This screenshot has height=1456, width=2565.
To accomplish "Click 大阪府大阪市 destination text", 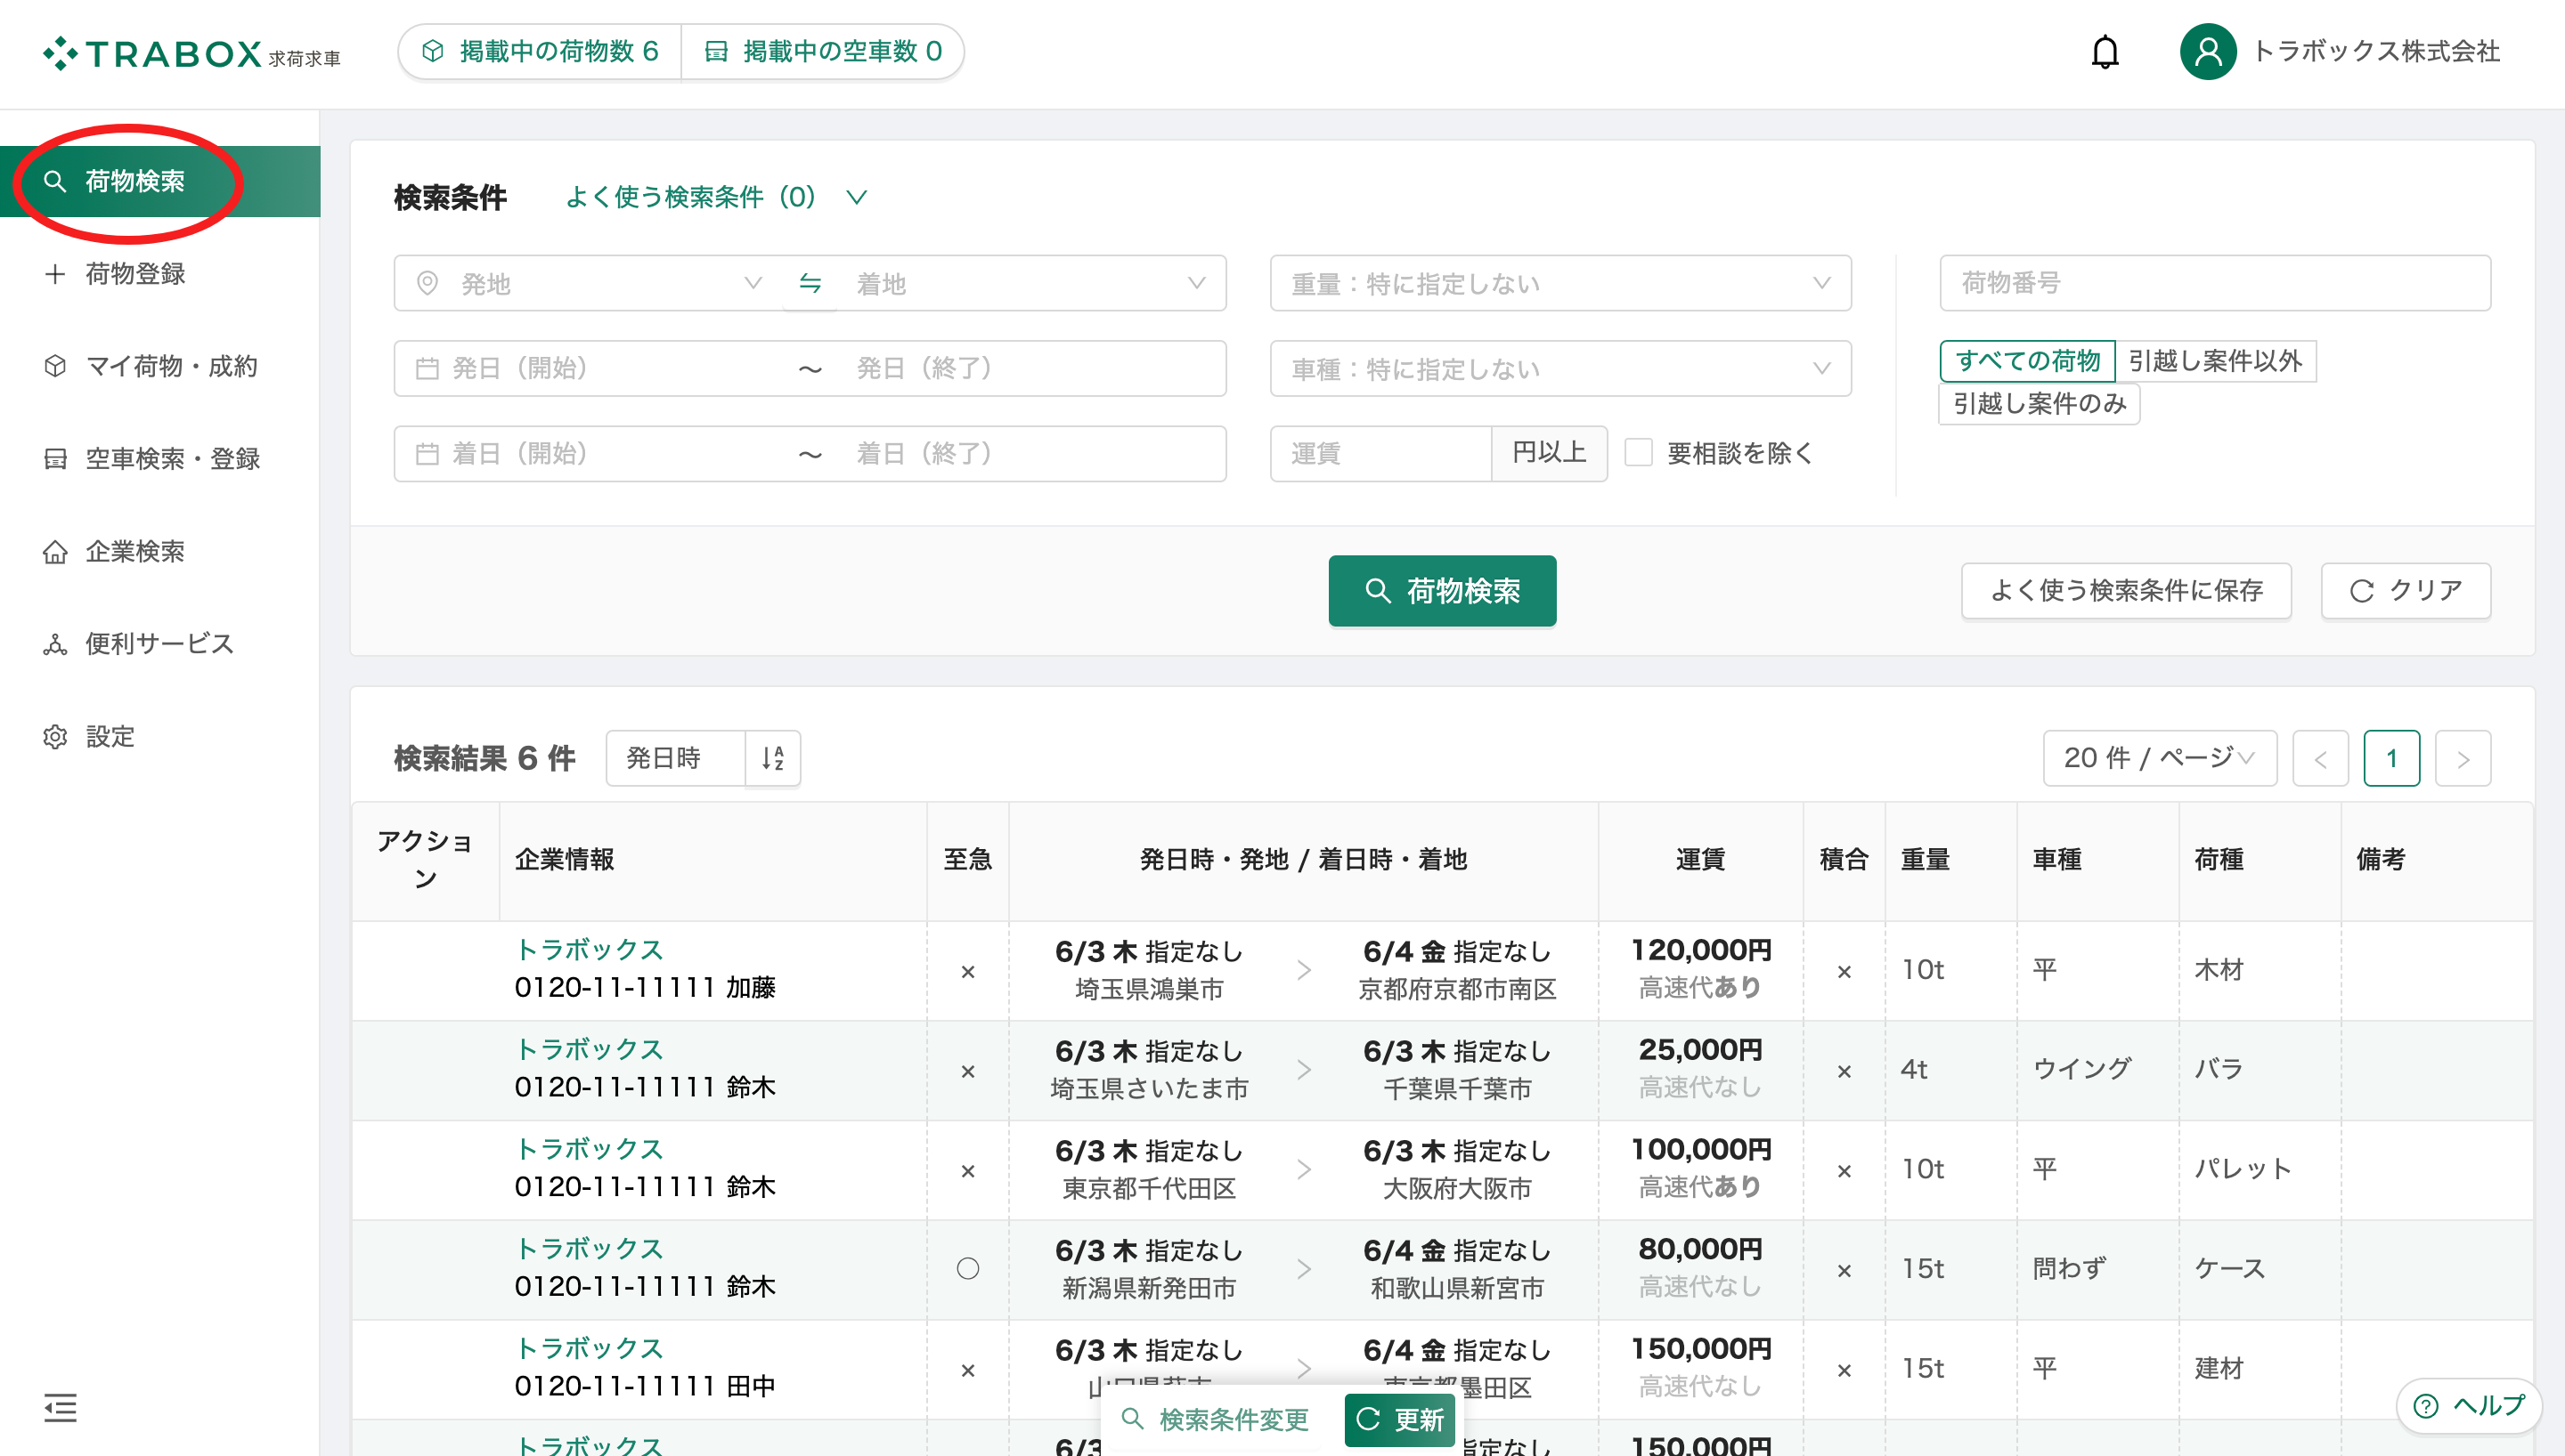I will pyautogui.click(x=1456, y=1189).
